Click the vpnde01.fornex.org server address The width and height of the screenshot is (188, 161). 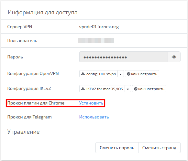point(99,27)
